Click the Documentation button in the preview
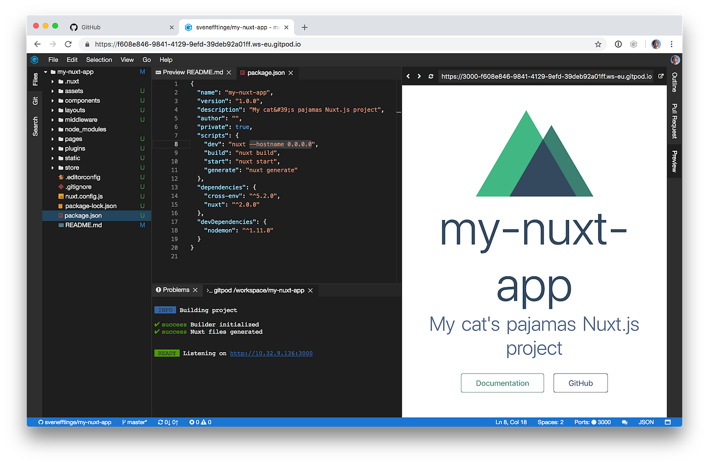The image size is (709, 465). point(502,383)
